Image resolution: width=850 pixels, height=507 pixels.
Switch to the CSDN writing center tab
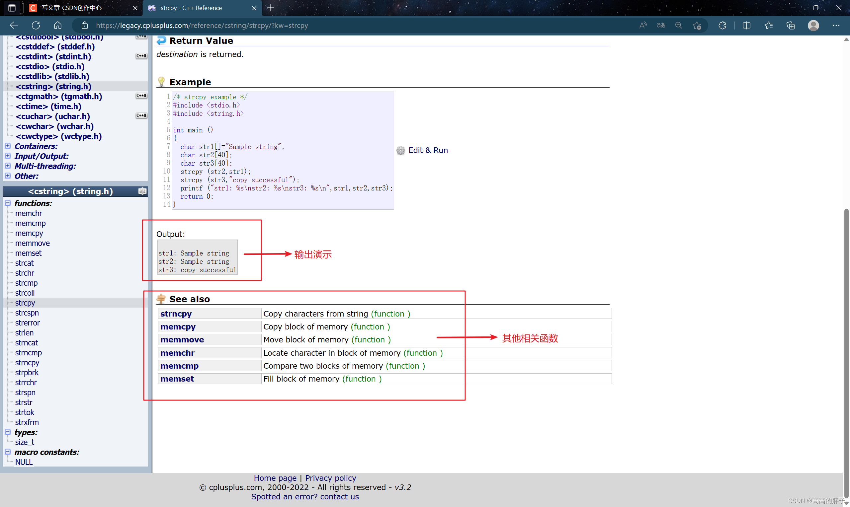click(x=72, y=8)
